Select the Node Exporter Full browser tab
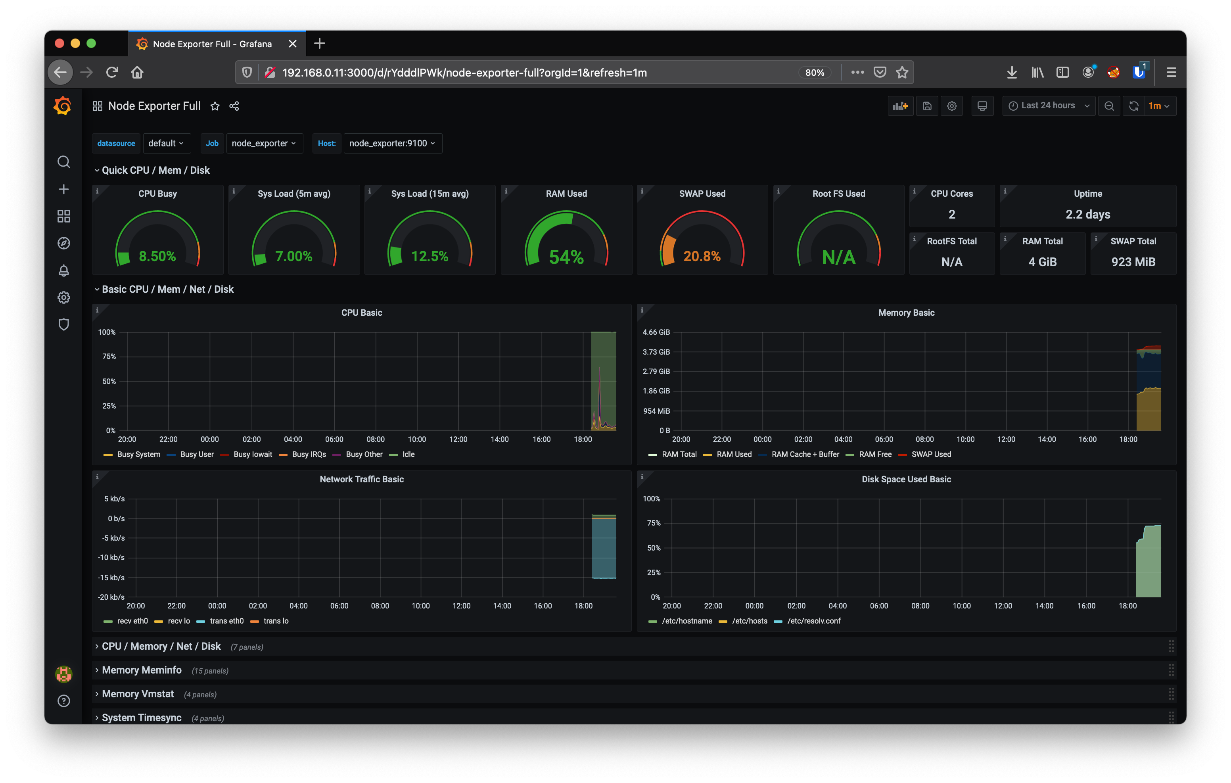Image resolution: width=1231 pixels, height=783 pixels. (212, 44)
